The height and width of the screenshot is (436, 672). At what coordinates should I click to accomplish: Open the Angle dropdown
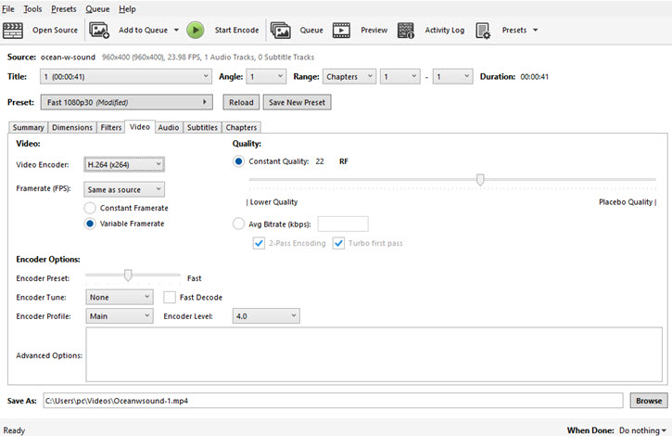click(266, 77)
